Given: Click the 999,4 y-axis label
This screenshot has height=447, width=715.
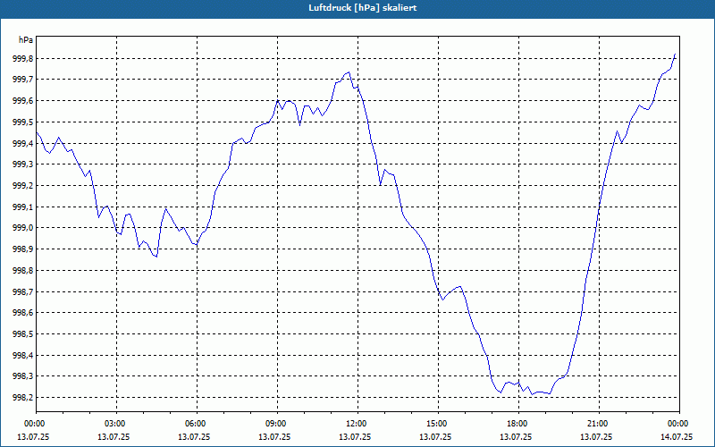Looking at the screenshot, I should 22,143.
